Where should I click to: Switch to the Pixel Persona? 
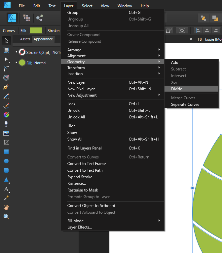click(x=27, y=18)
